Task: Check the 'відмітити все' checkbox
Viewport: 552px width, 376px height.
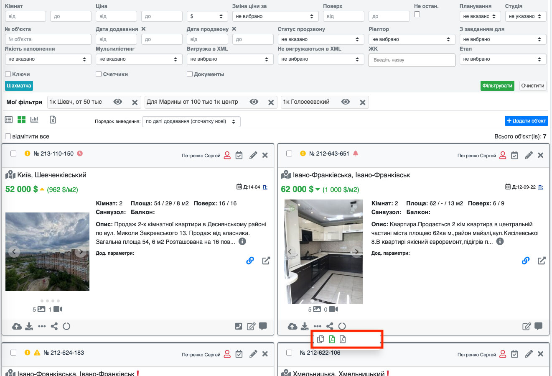Action: [8, 136]
